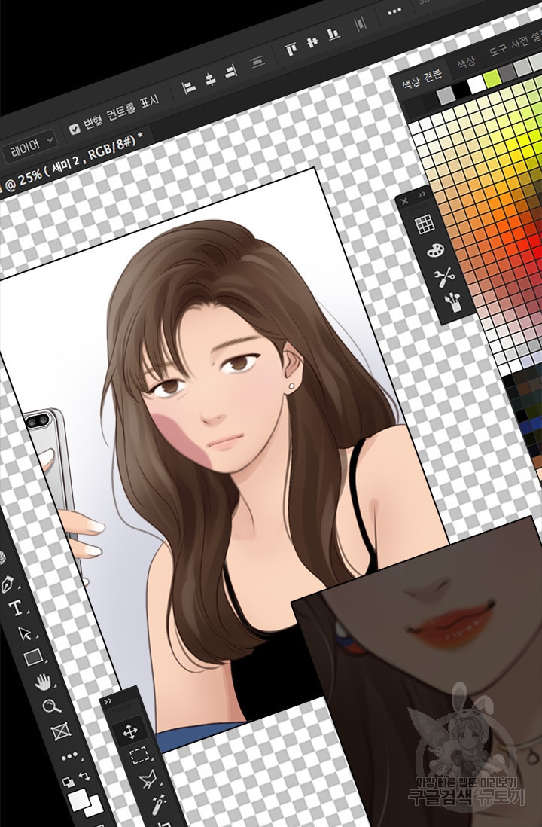Click the distribute horizontally icon
Screen dimensions: 542x827
tap(360, 24)
